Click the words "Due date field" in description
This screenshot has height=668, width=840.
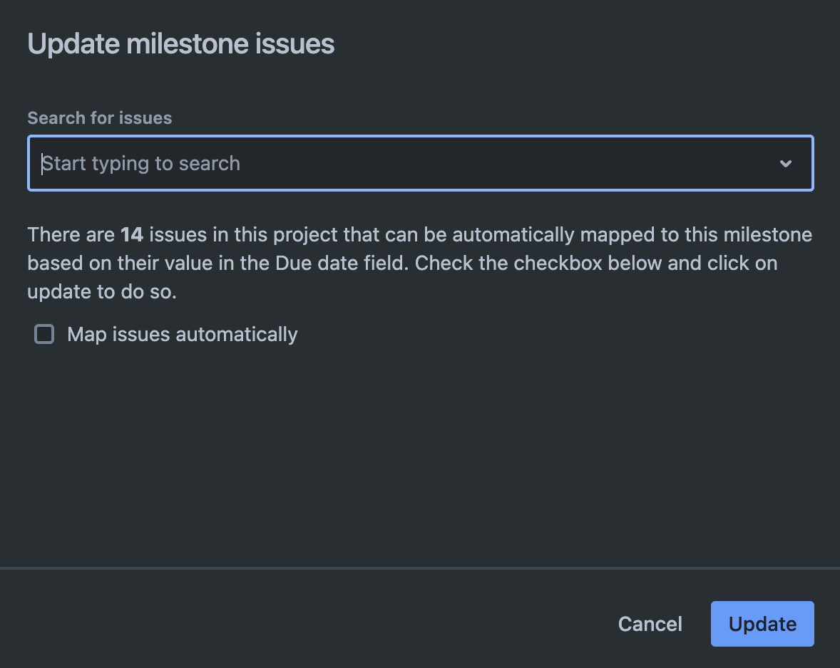[x=340, y=263]
